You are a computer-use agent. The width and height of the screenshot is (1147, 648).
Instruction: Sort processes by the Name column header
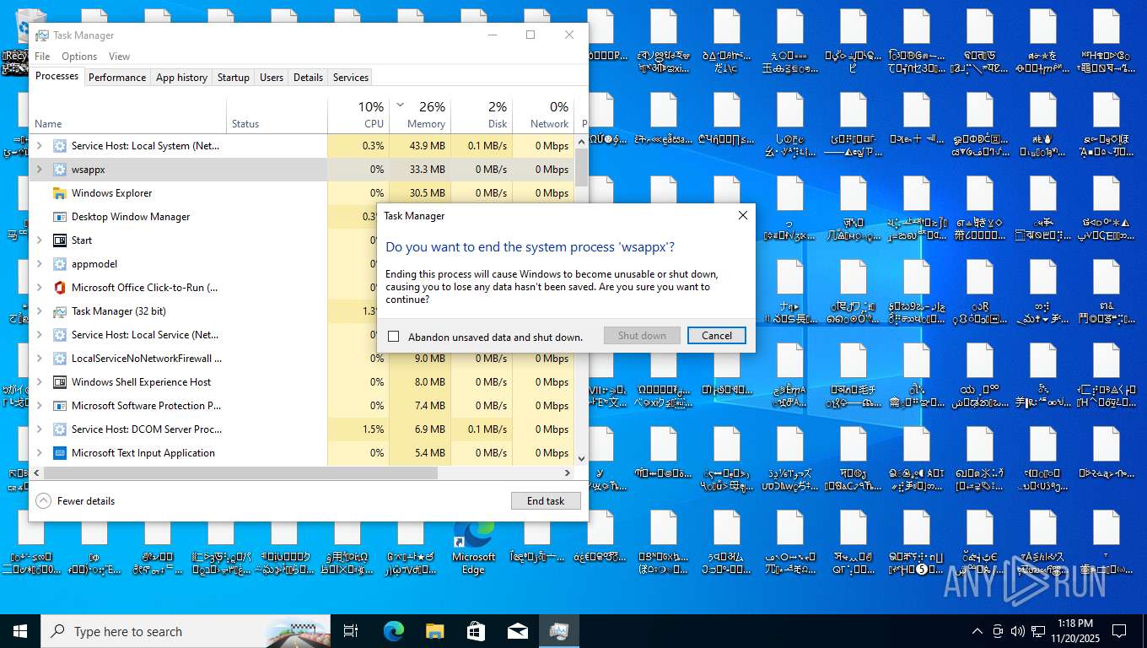(x=128, y=116)
